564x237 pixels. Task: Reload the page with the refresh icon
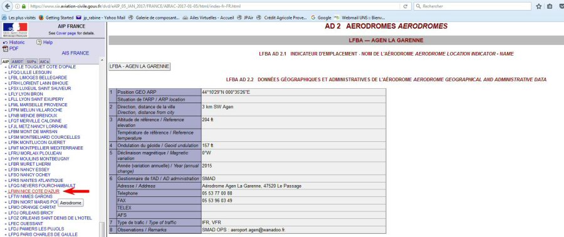pyautogui.click(x=405, y=6)
